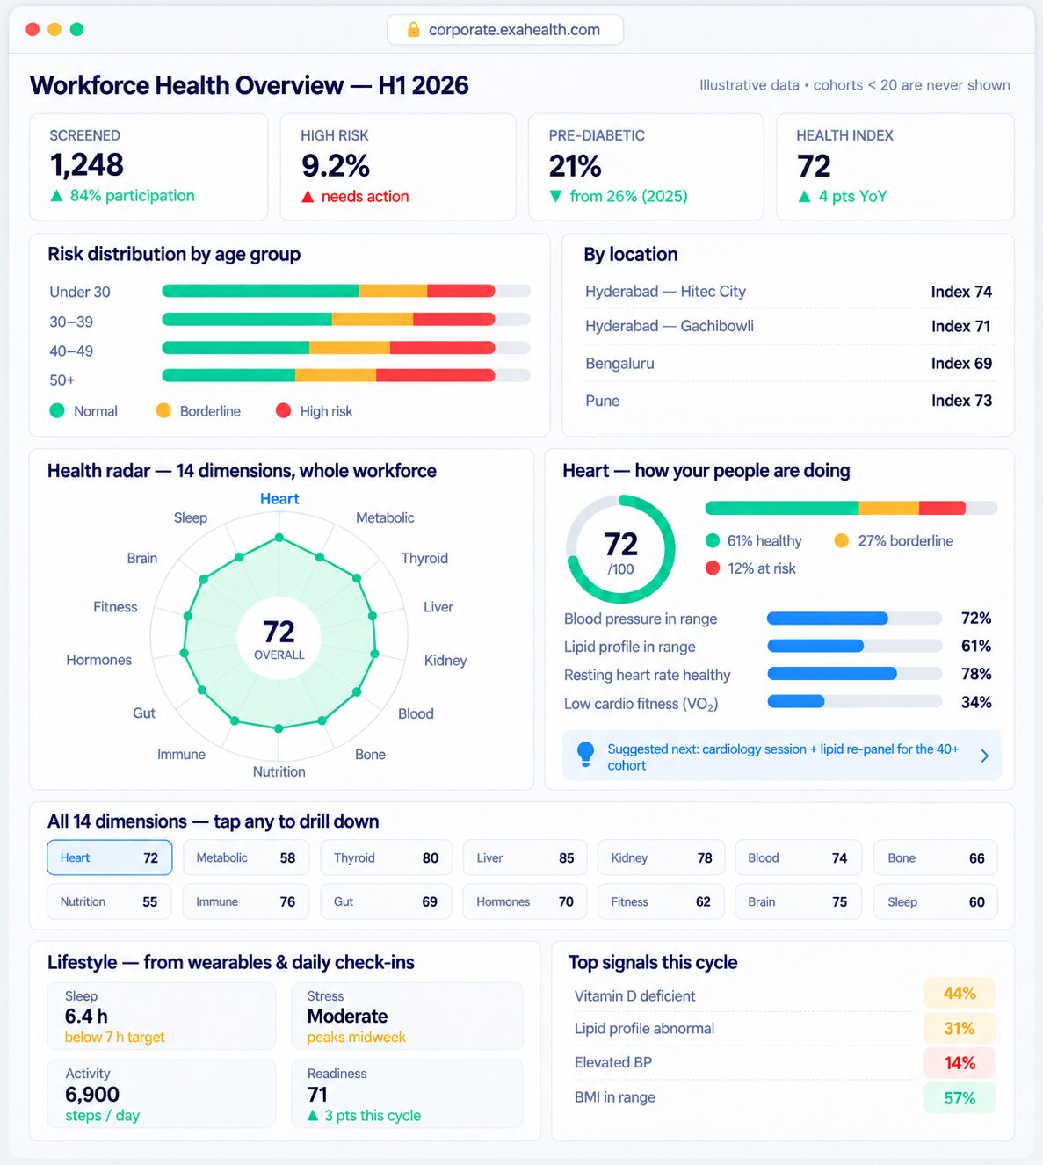Click the Thyroid radar label
This screenshot has width=1043, height=1165.
(424, 558)
